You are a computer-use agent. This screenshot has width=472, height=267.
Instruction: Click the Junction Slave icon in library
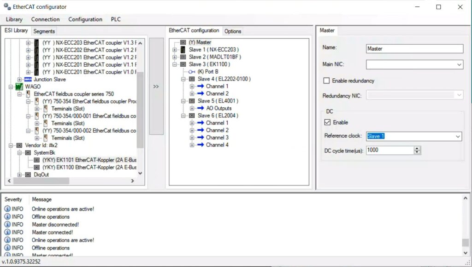[x=28, y=79]
